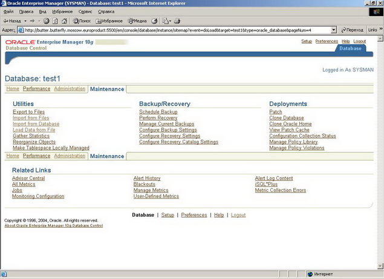384x279 pixels.
Task: Open Back button history dropdown arrow
Action: click(x=25, y=21)
